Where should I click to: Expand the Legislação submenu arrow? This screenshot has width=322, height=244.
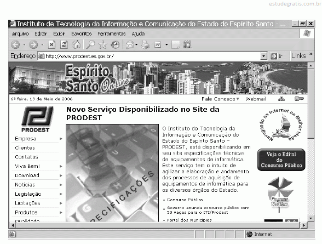click(x=61, y=194)
